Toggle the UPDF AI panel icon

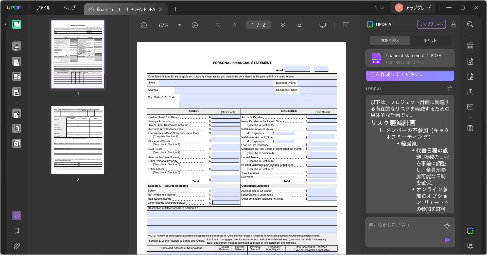[x=470, y=231]
